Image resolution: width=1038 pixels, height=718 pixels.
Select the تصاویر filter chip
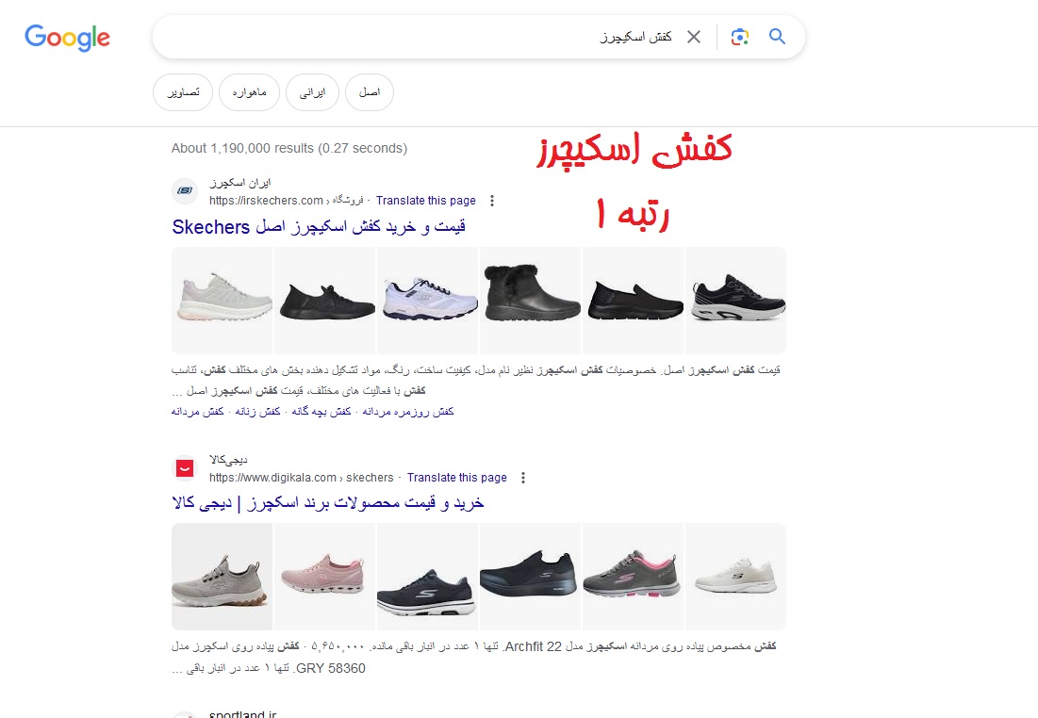point(183,92)
